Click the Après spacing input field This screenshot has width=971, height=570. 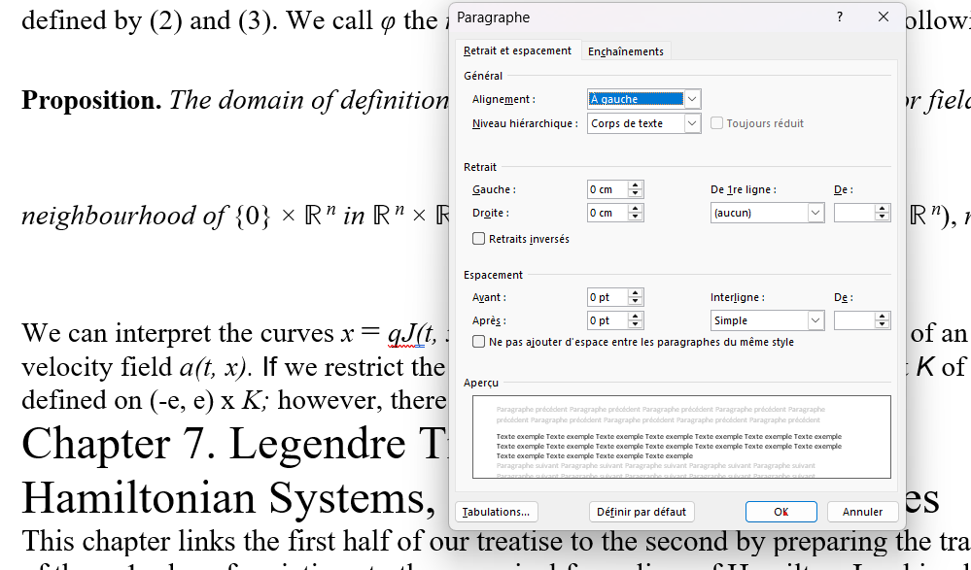(607, 320)
